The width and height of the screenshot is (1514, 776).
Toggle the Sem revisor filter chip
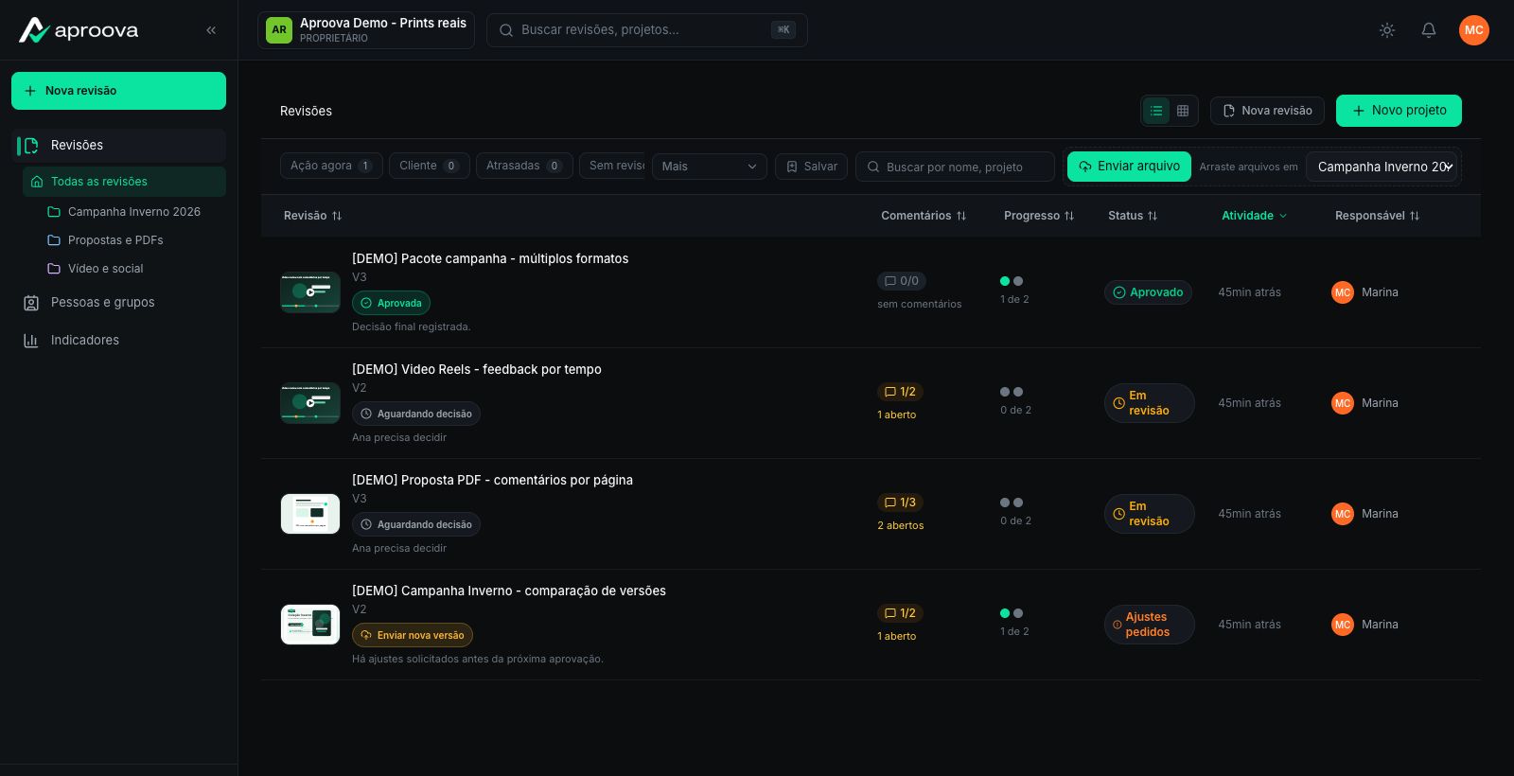coord(612,166)
